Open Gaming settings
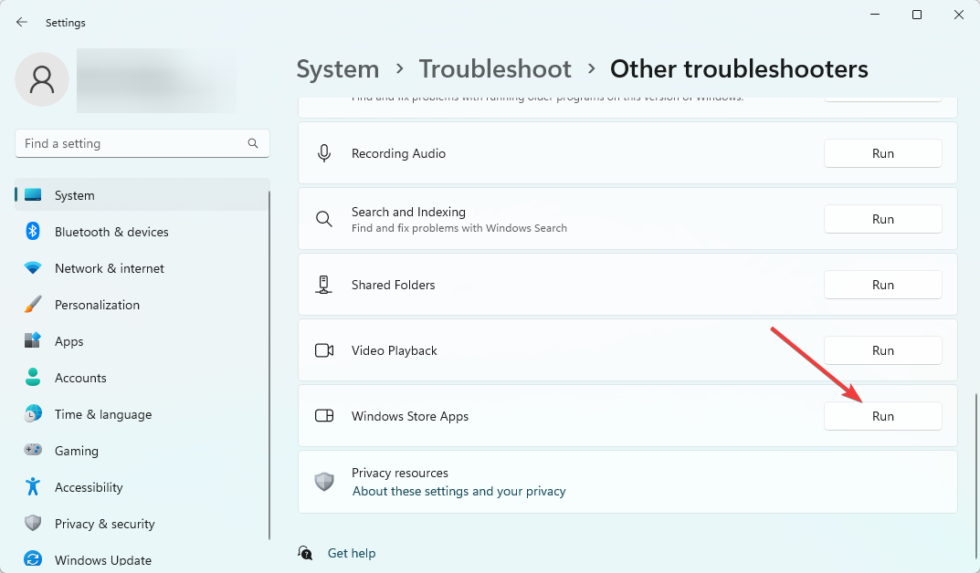This screenshot has width=980, height=573. tap(142, 451)
